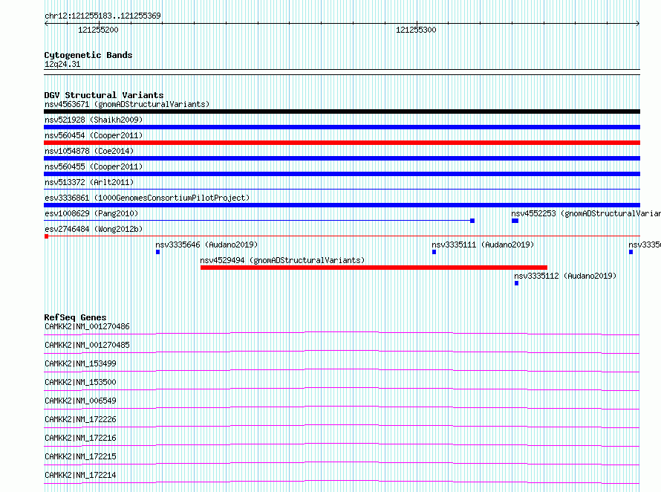Click the CAMKK2|NM_001270486 transcript label
661x492 pixels.
click(x=87, y=326)
